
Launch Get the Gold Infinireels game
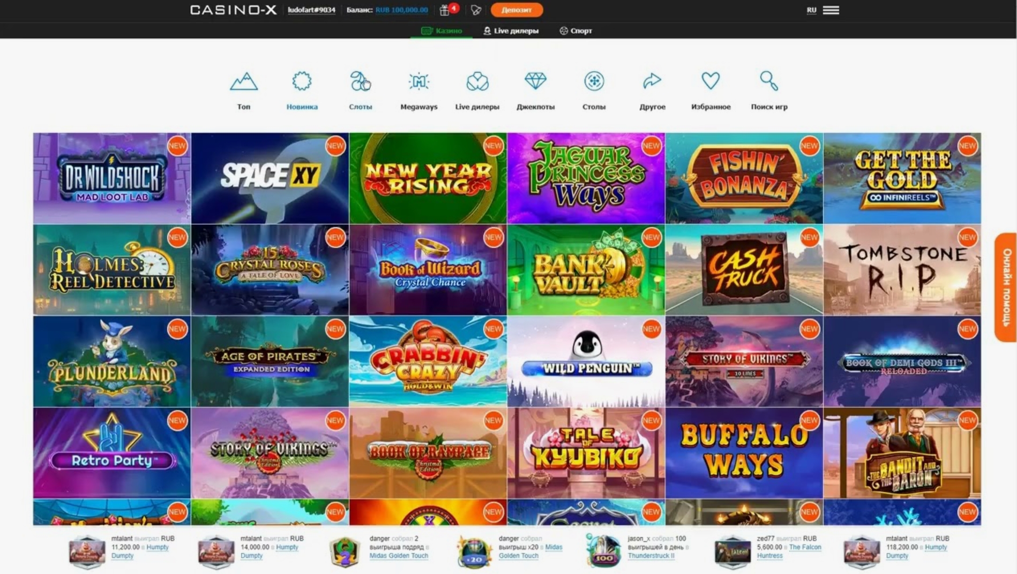click(x=902, y=178)
